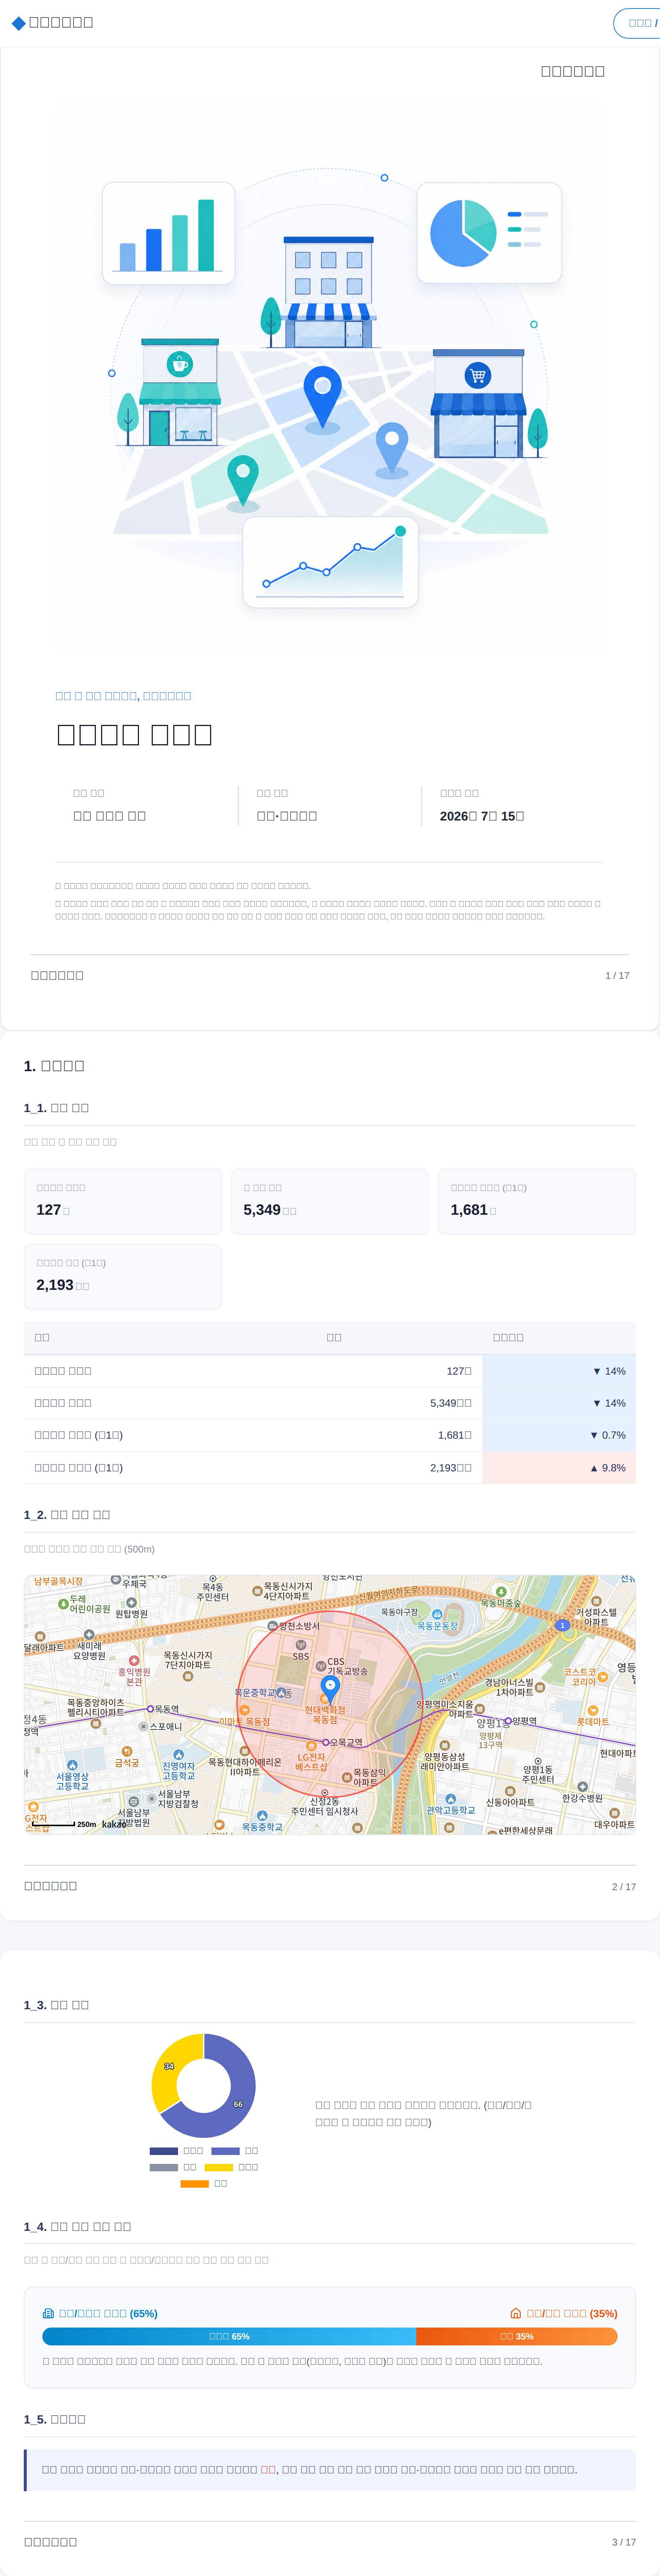Click the 127 stat card

(123, 1201)
